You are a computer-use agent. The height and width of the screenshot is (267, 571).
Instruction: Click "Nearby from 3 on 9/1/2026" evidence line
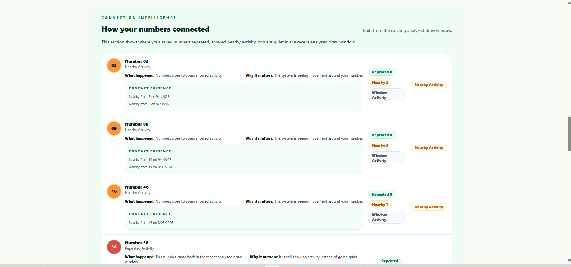tap(149, 97)
